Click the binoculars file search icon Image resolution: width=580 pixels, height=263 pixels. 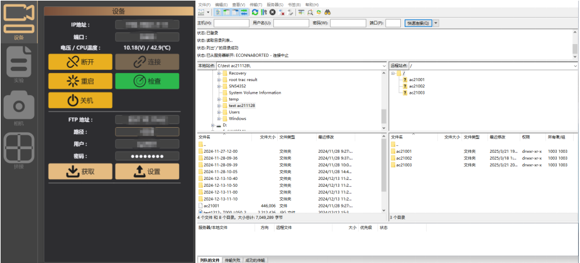[327, 12]
